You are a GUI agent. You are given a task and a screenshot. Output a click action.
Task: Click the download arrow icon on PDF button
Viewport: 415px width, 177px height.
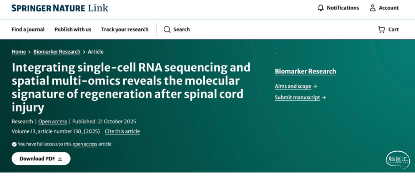pyautogui.click(x=60, y=159)
